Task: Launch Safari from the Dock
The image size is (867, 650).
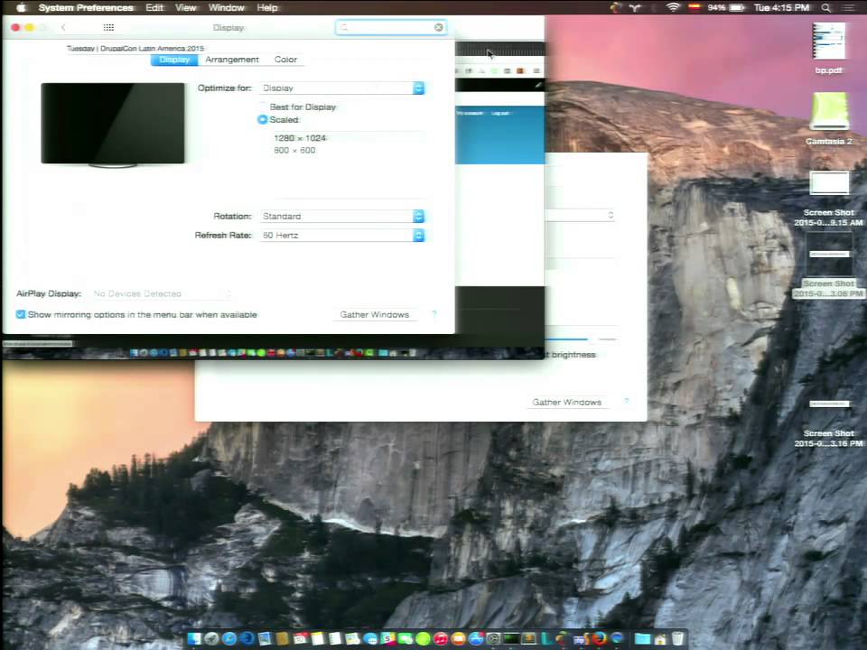Action: coord(229,638)
